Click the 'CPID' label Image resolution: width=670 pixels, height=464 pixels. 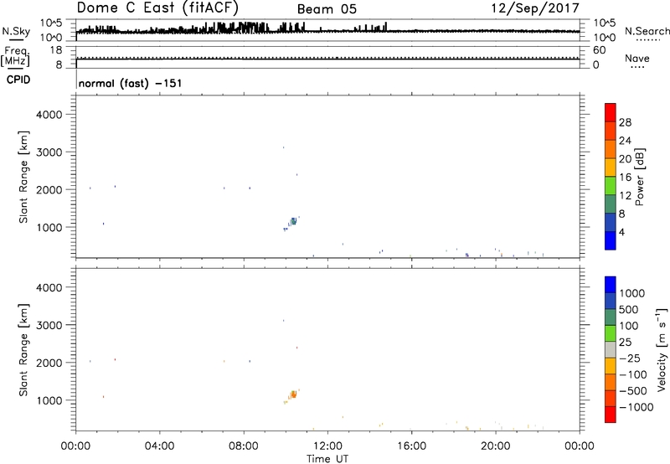point(18,80)
